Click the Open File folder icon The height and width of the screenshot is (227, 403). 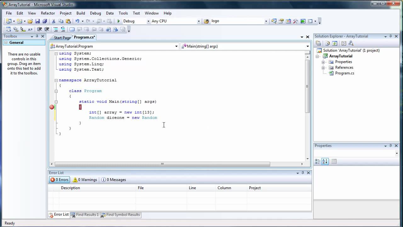30,21
